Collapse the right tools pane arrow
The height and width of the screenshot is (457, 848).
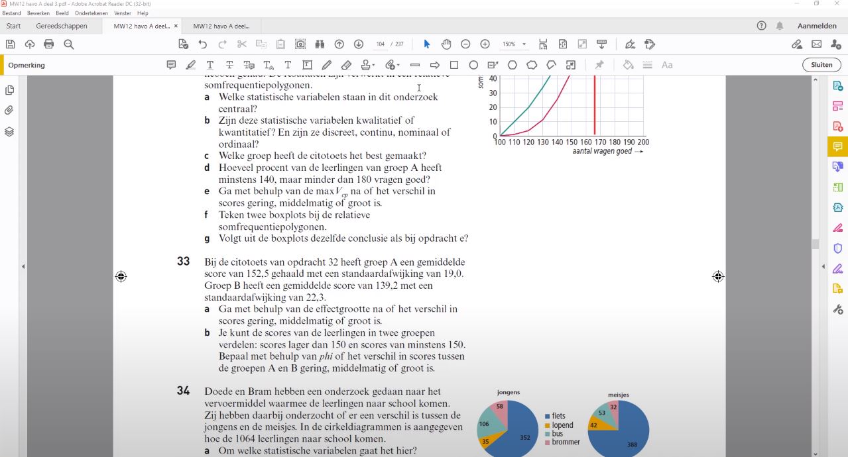pyautogui.click(x=823, y=266)
